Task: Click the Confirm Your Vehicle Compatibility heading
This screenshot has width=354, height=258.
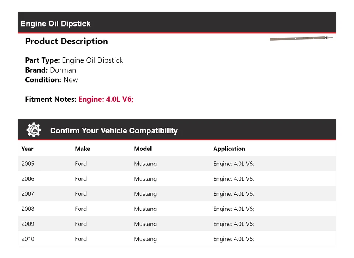Action: tap(114, 131)
